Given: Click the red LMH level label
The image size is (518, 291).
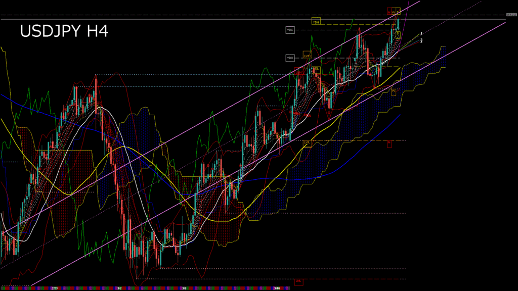Looking at the screenshot, I should pyautogui.click(x=299, y=72).
